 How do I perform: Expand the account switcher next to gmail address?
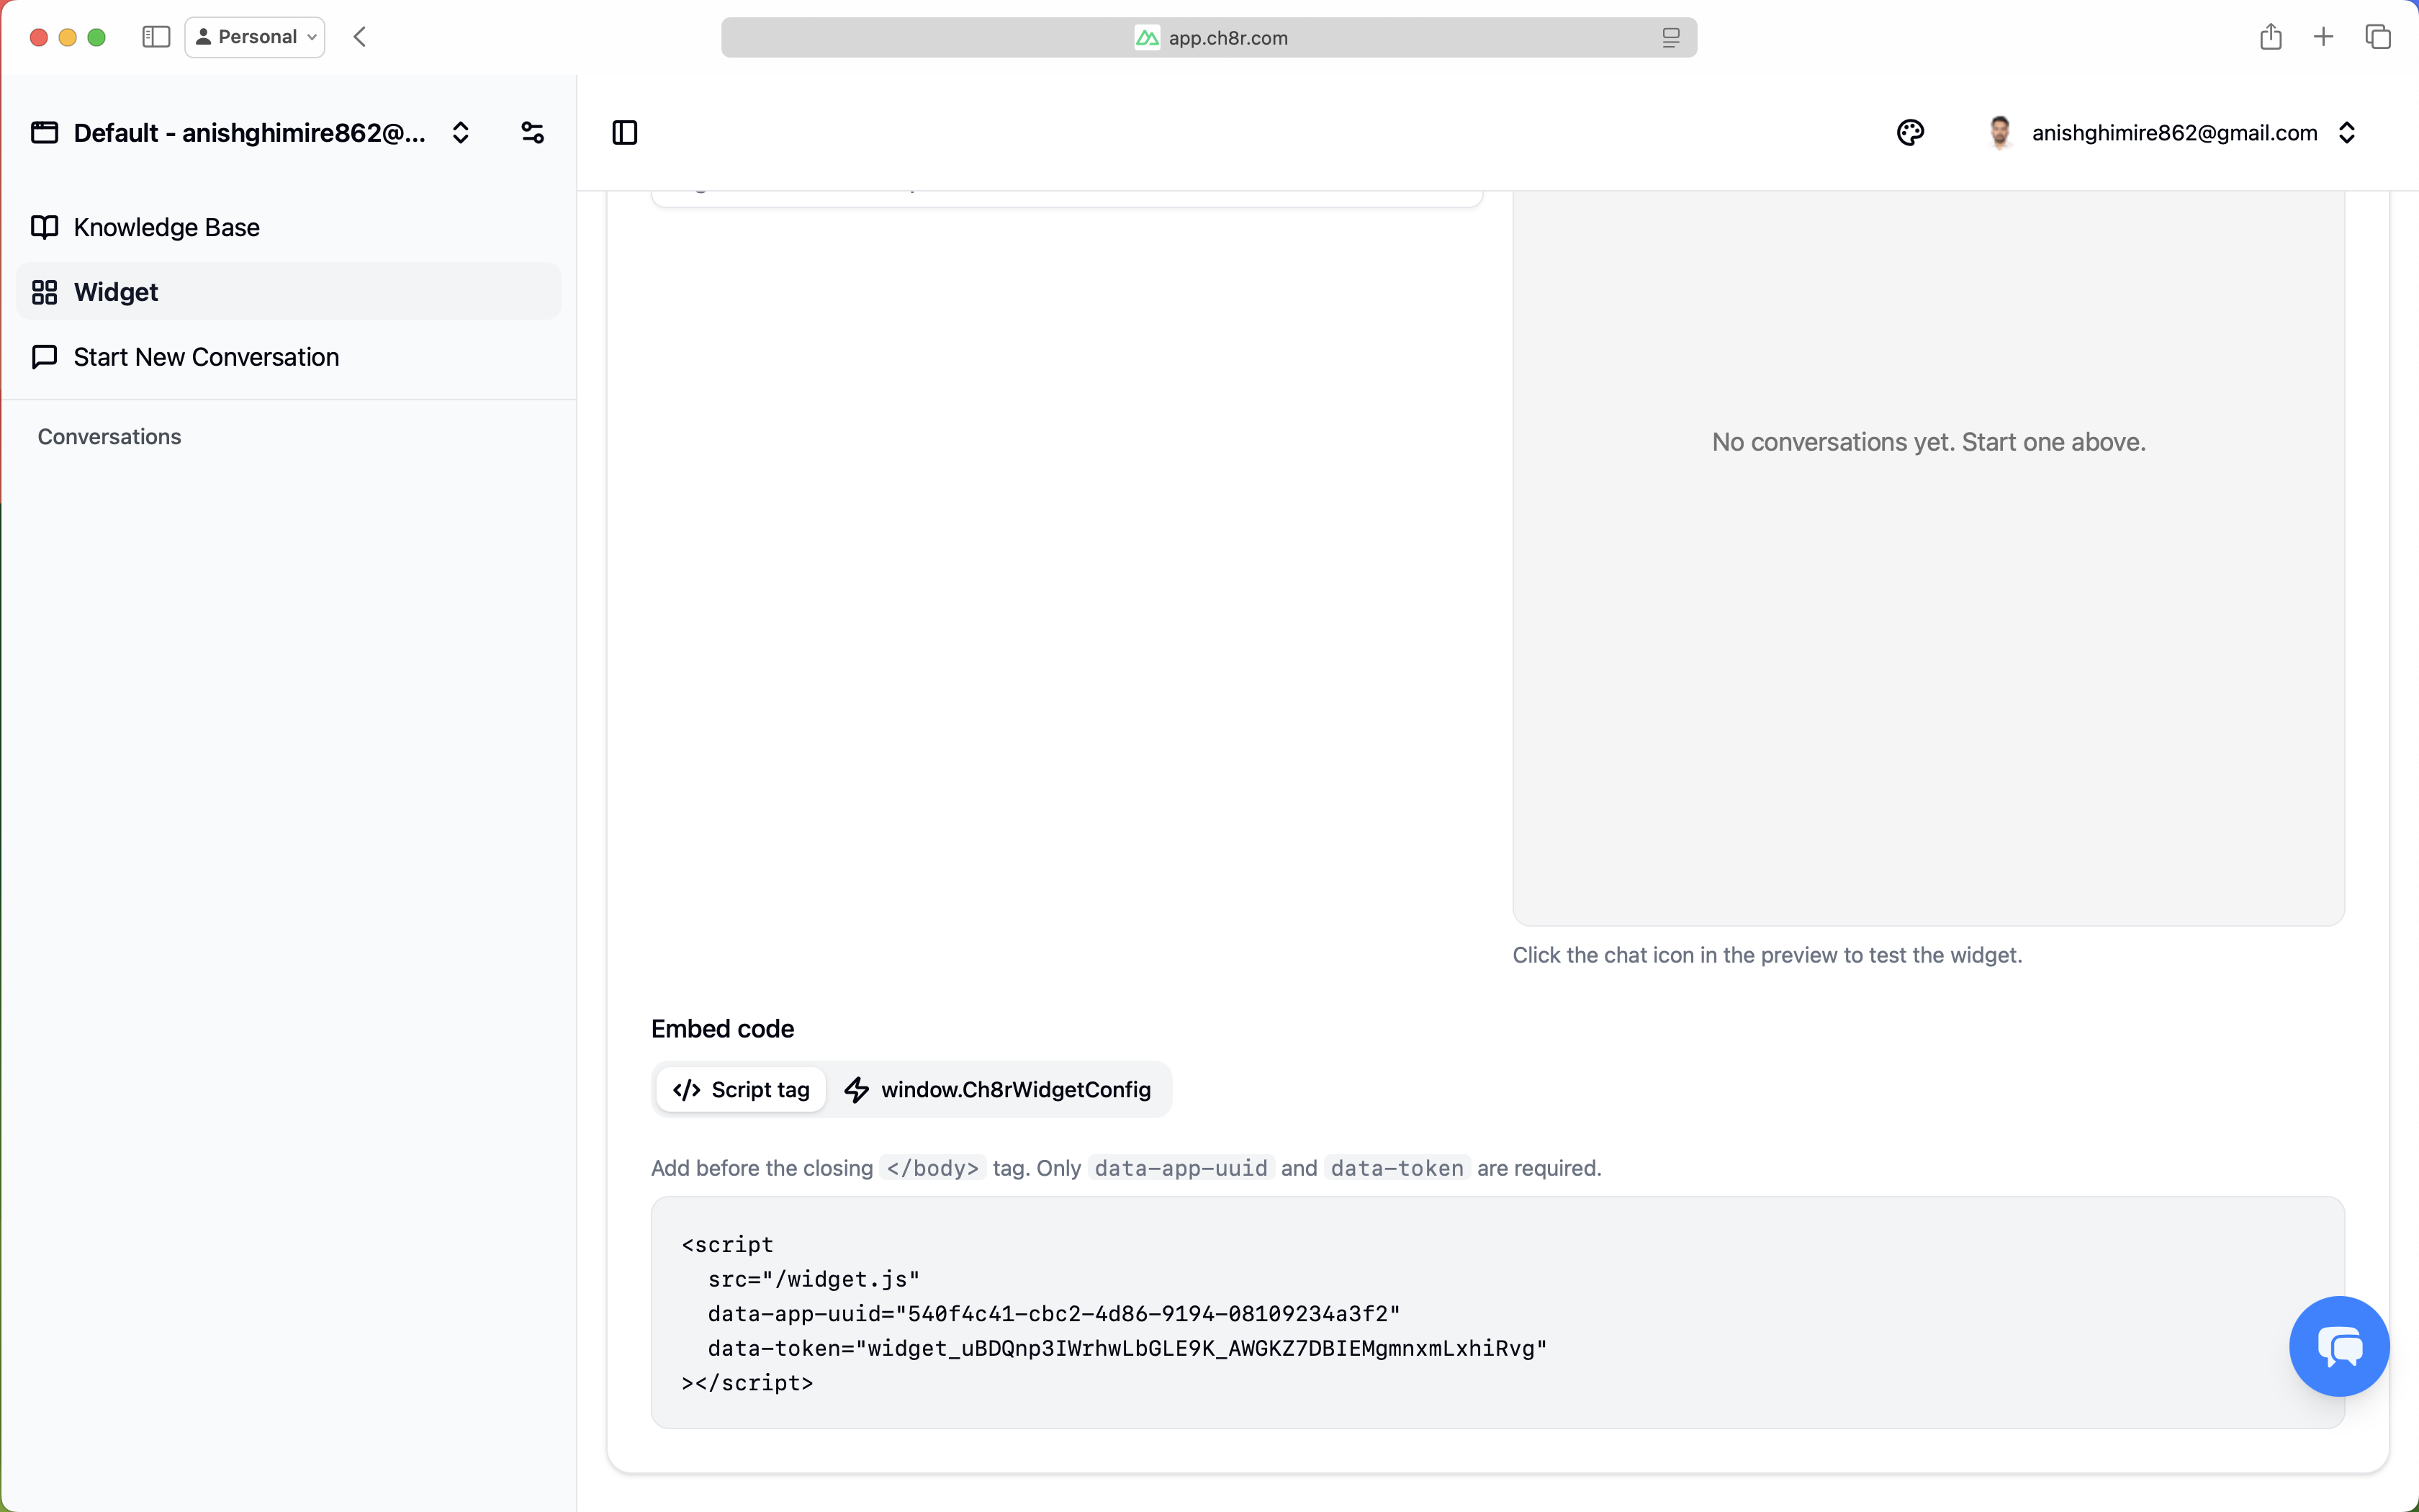[2348, 132]
